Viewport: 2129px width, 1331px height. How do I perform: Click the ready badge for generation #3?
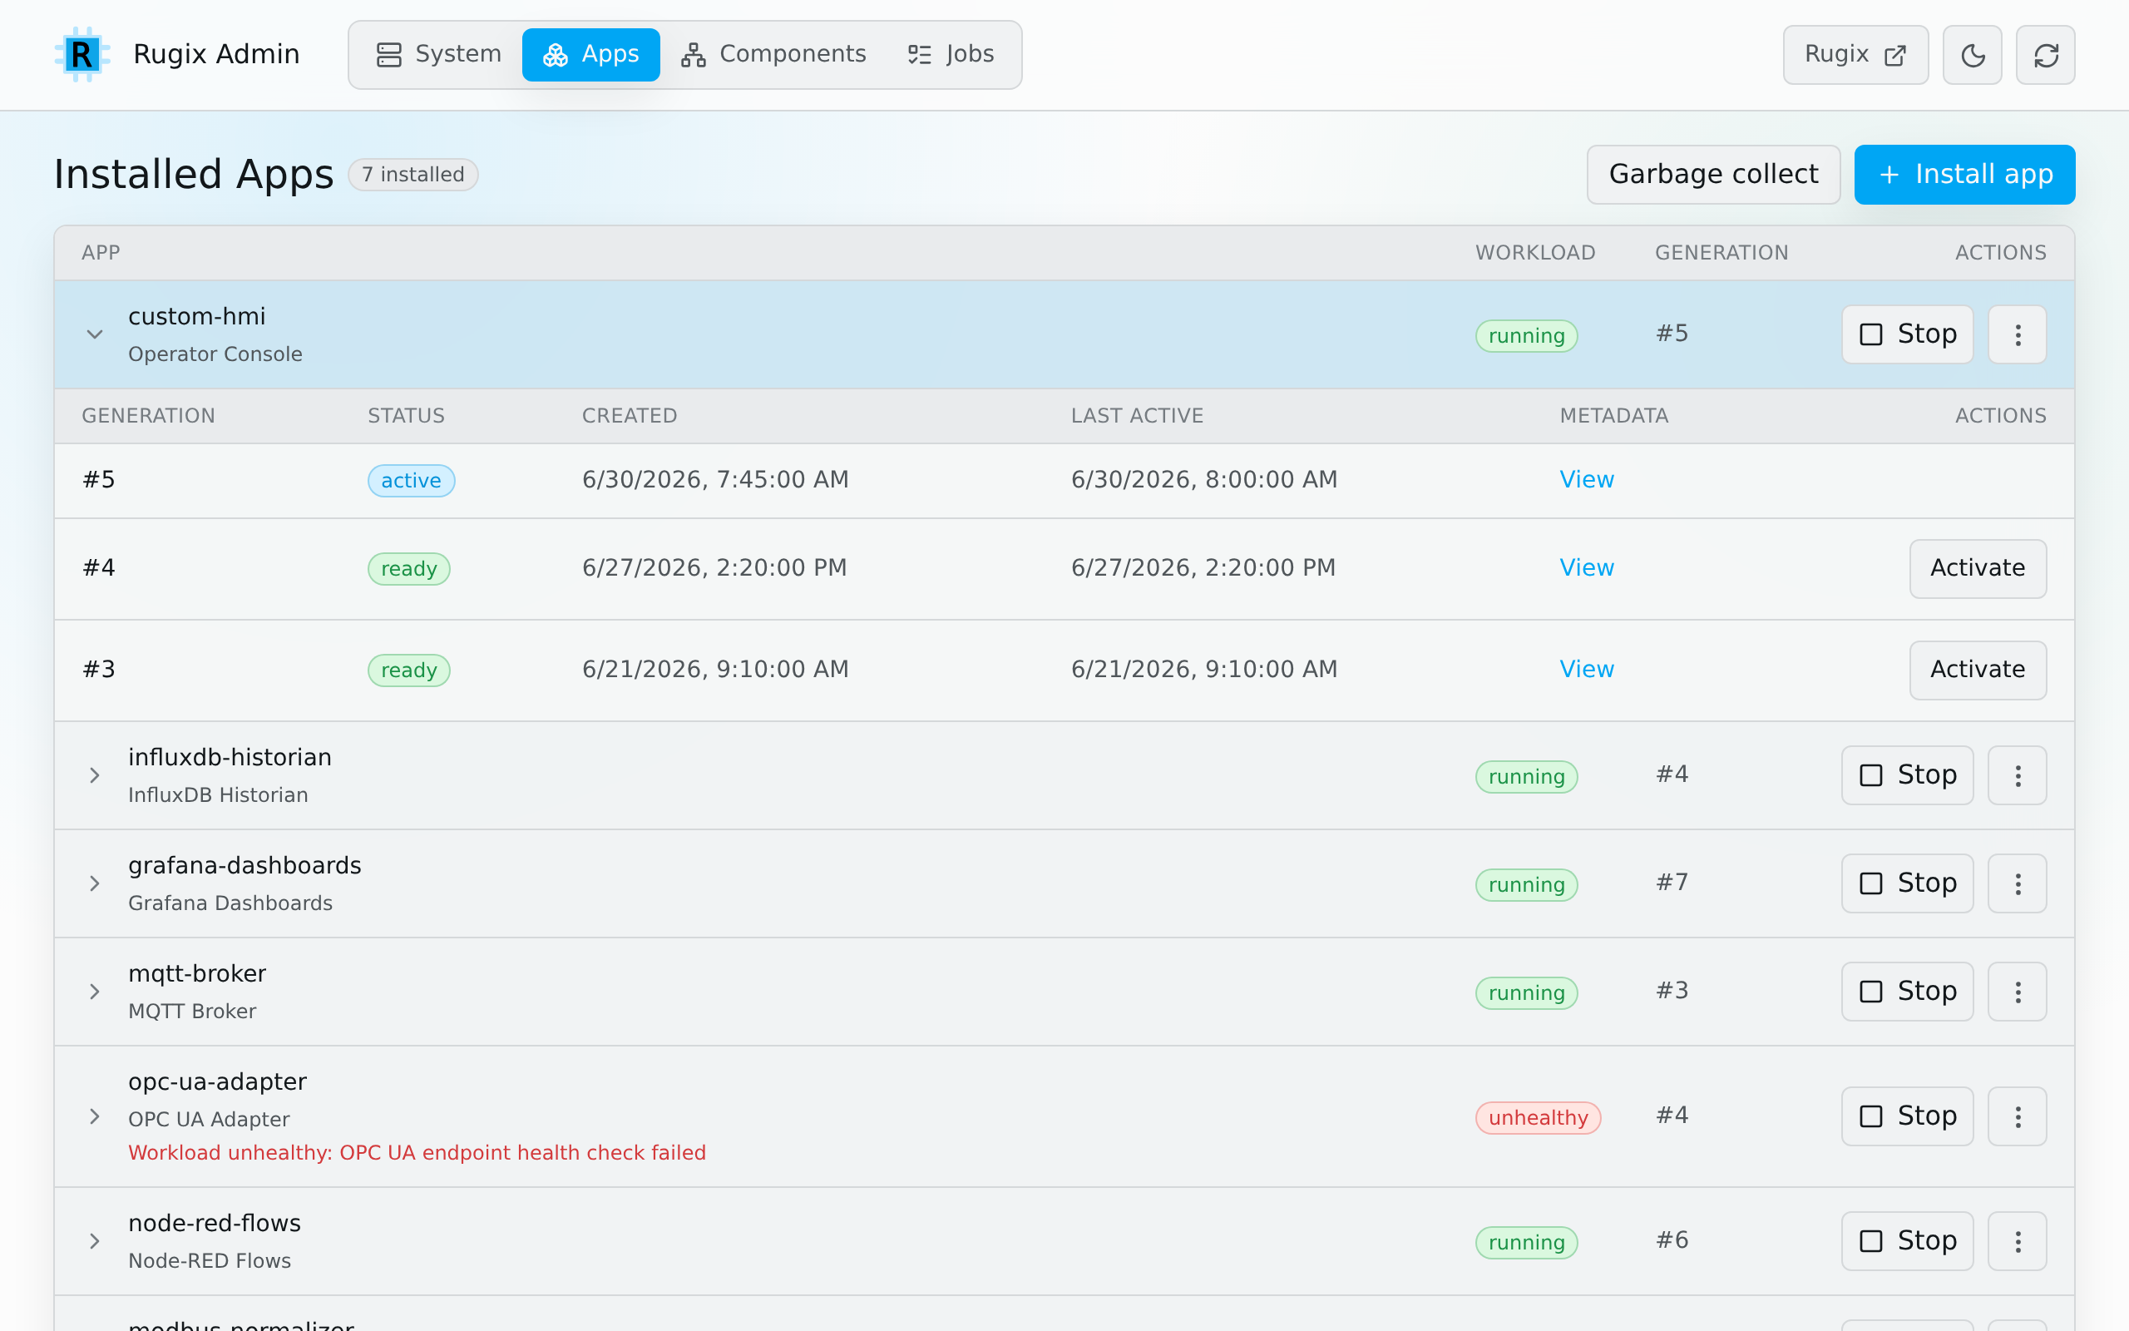[x=409, y=670]
